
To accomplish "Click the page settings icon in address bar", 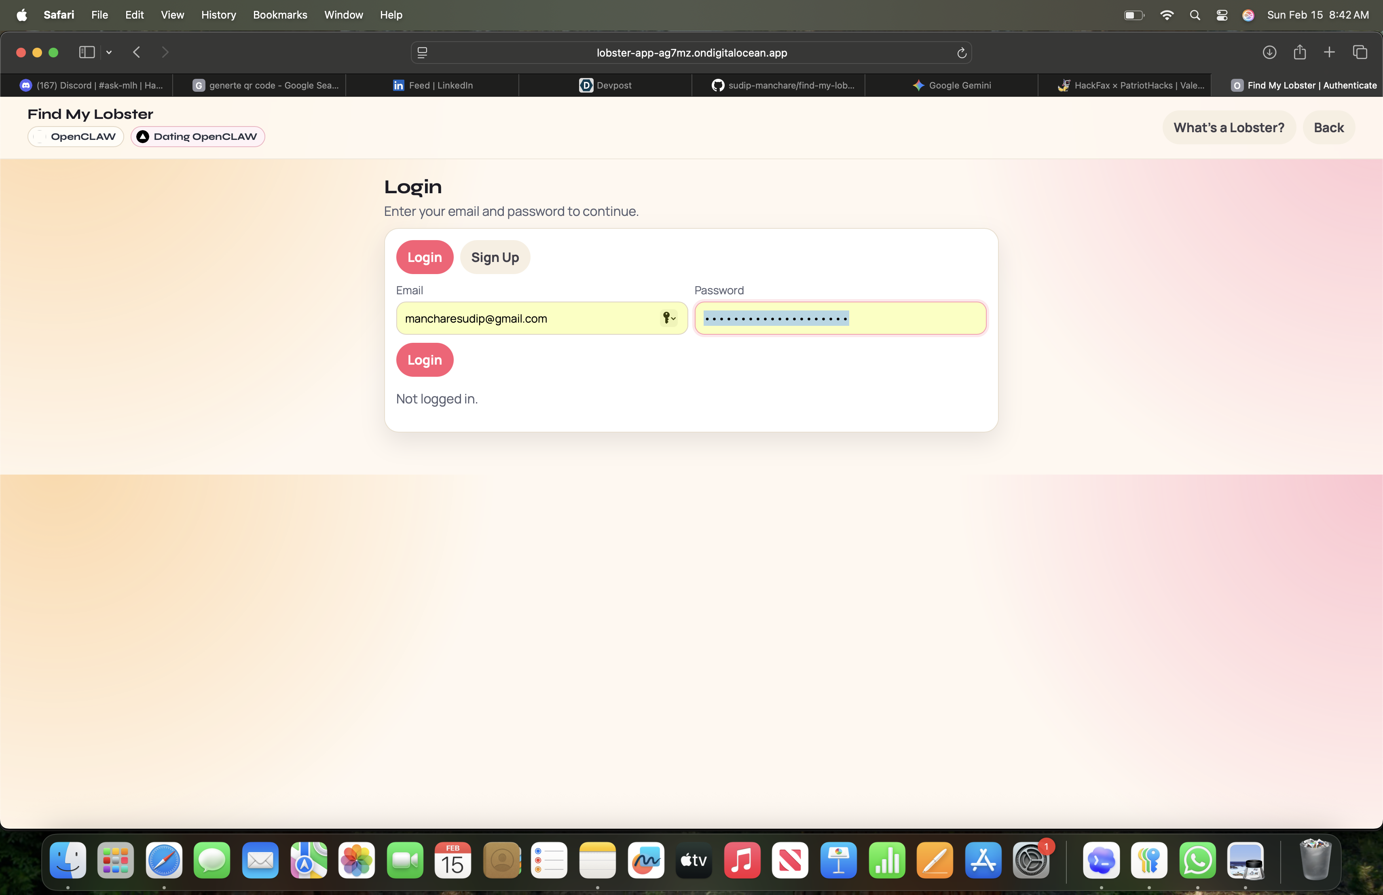I will click(423, 53).
